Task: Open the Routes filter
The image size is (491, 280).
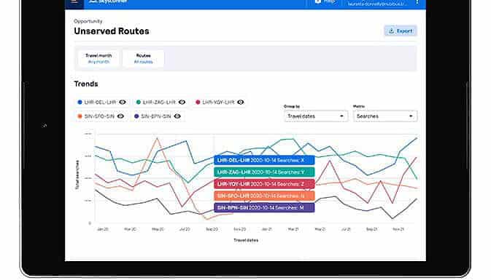Action: [144, 58]
